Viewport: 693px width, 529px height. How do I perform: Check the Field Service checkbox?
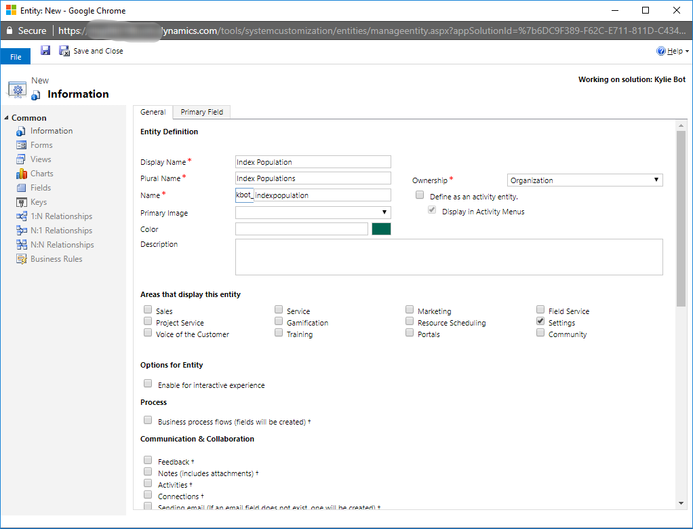click(540, 309)
